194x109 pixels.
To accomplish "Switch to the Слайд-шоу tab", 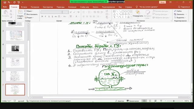I will tap(84, 7).
